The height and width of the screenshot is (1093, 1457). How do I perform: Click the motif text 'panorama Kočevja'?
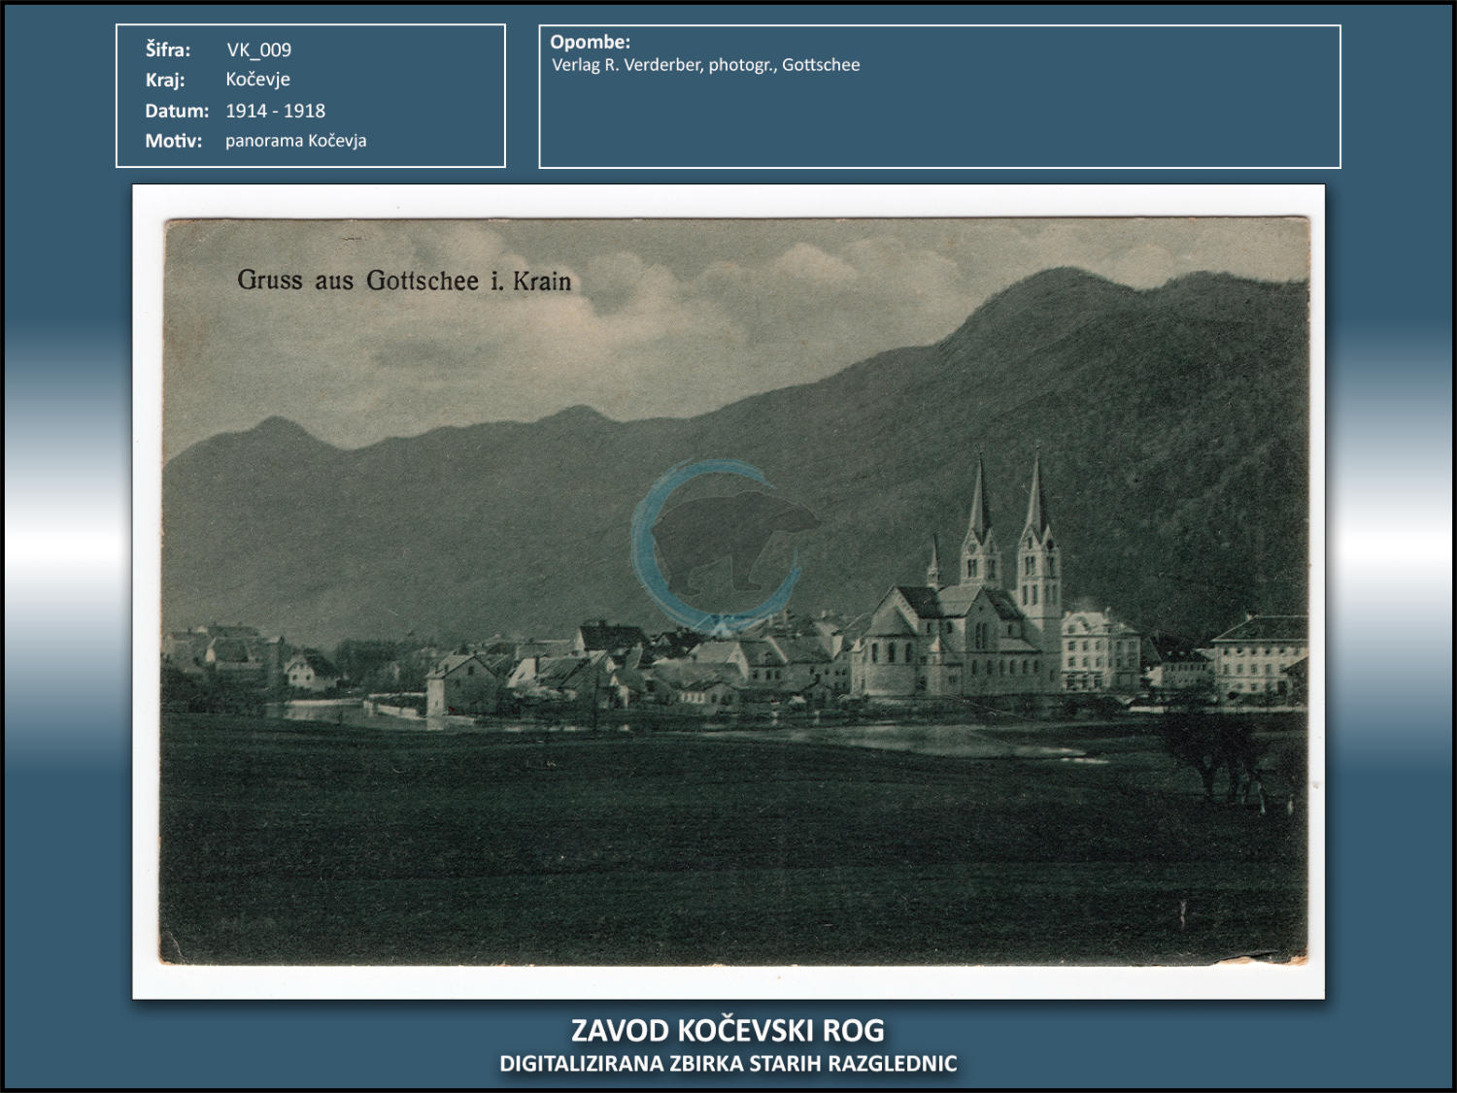pyautogui.click(x=295, y=141)
